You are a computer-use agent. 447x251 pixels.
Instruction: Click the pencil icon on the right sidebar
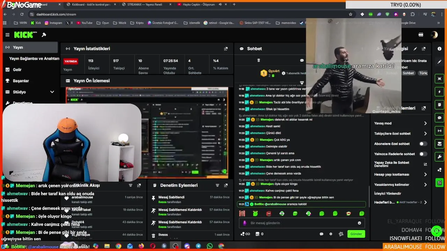click(x=439, y=62)
